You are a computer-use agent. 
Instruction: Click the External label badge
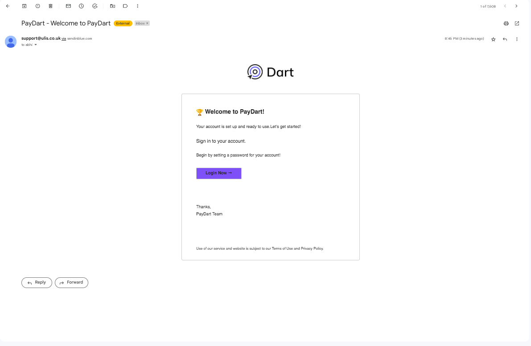(x=123, y=23)
